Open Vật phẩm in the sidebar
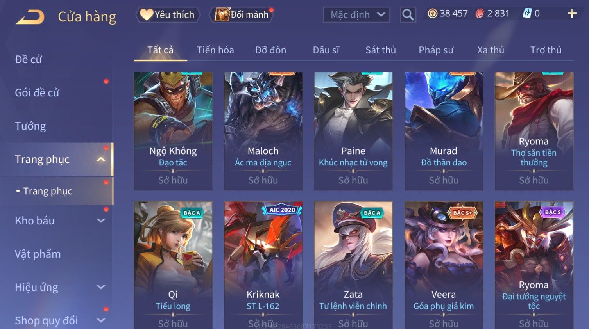Image resolution: width=589 pixels, height=329 pixels. [38, 254]
